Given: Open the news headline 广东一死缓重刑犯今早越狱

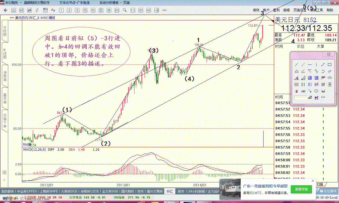Looking at the screenshot, I should click(x=265, y=186).
